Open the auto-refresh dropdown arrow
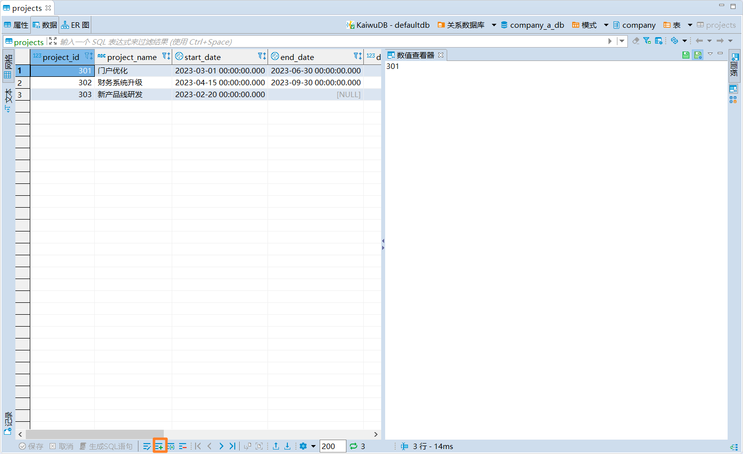This screenshot has height=454, width=743. click(684, 41)
